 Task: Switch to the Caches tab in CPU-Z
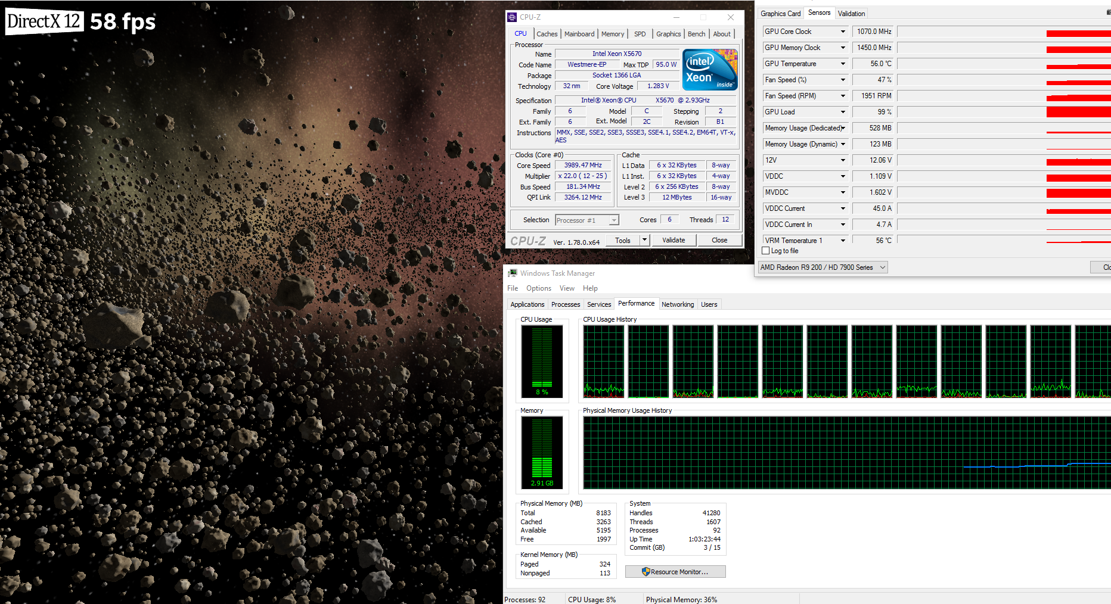547,34
